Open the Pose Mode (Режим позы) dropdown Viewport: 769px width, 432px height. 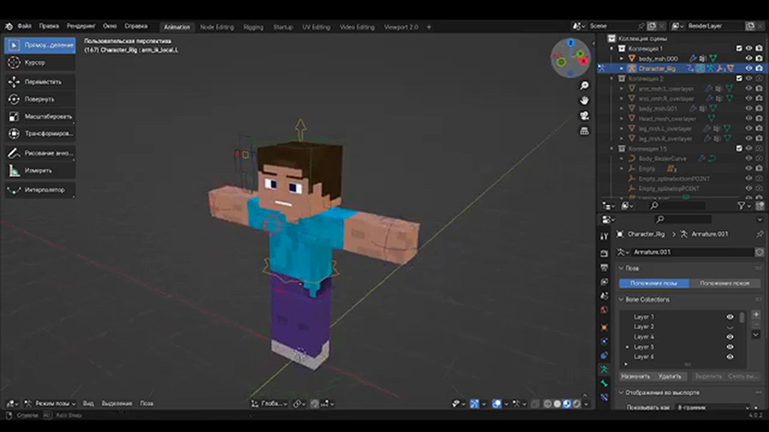50,404
